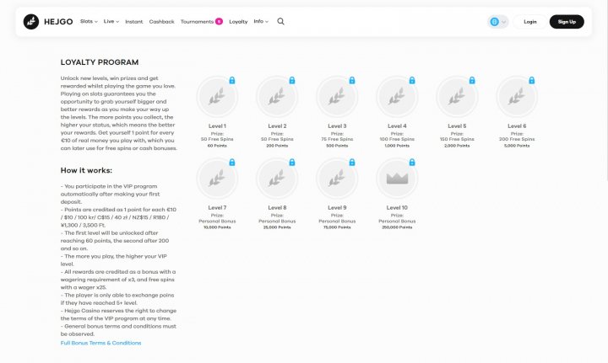The width and height of the screenshot is (608, 363).
Task: Open the search magnifier icon
Action: click(x=280, y=22)
